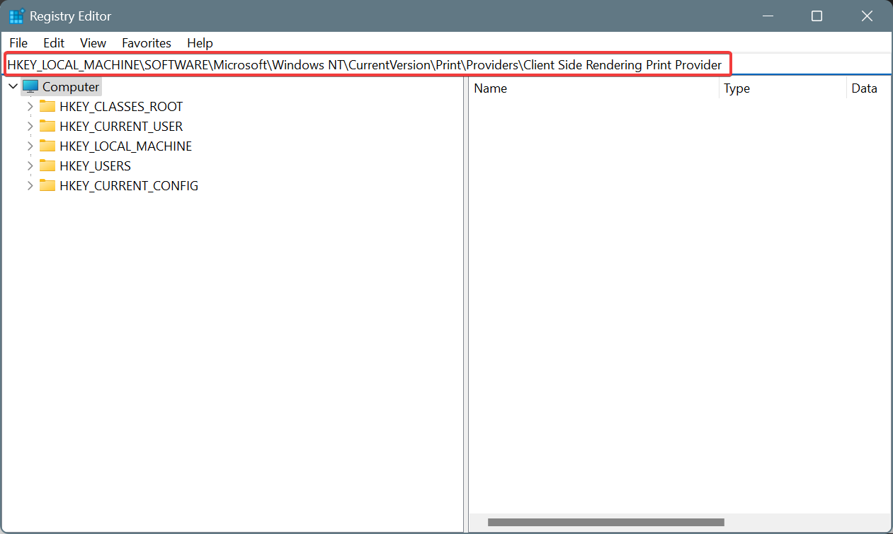The height and width of the screenshot is (534, 893).
Task: Click the HKEY_CURRENT_CONFIG folder icon
Action: tap(47, 185)
